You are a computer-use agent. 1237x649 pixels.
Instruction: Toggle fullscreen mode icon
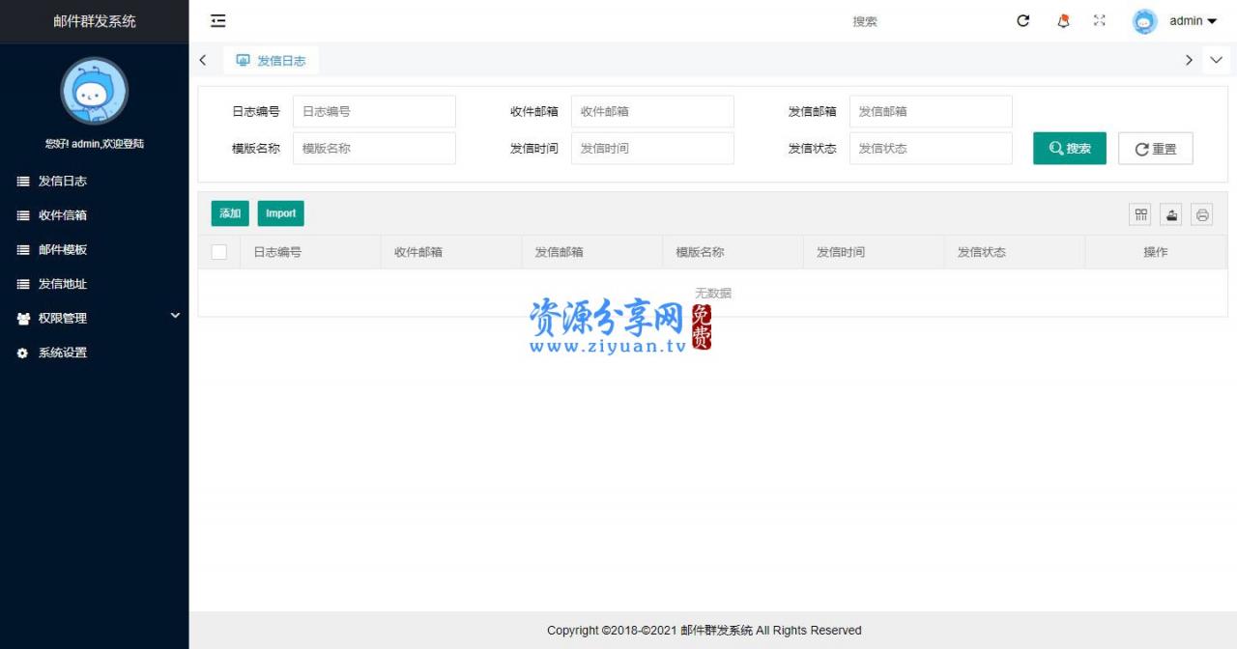(x=1100, y=20)
